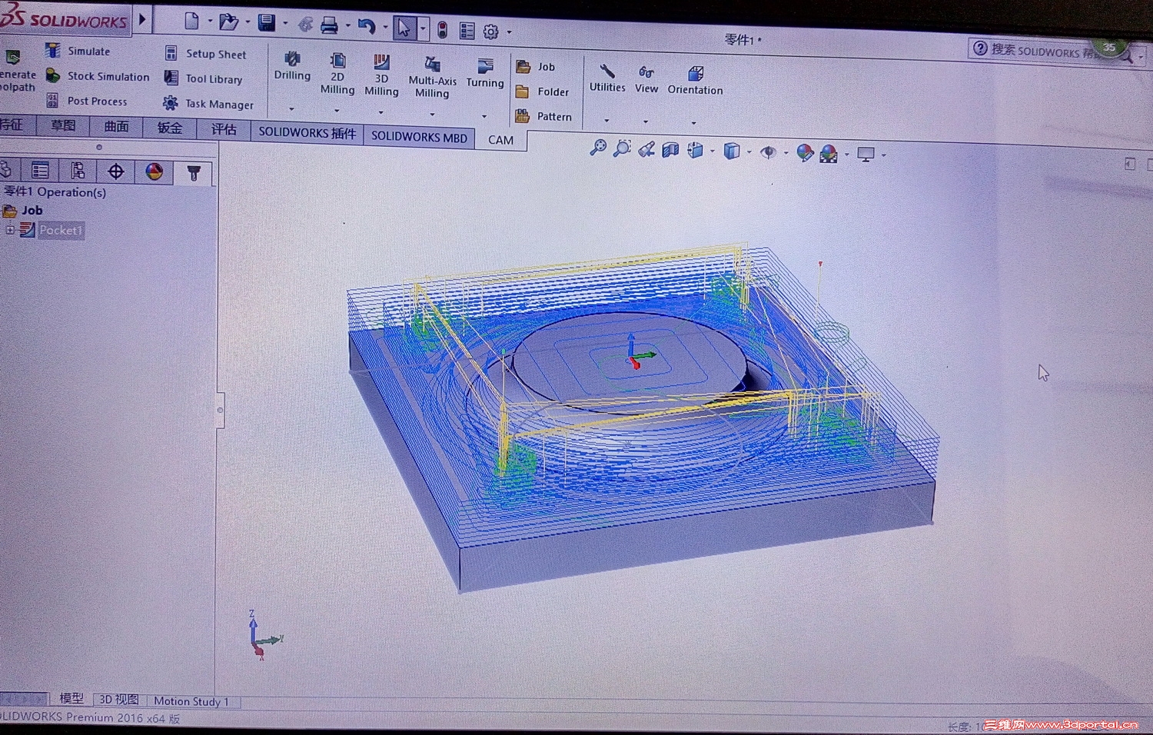Image resolution: width=1153 pixels, height=735 pixels.
Task: Open File Properties list icon
Action: pyautogui.click(x=467, y=31)
